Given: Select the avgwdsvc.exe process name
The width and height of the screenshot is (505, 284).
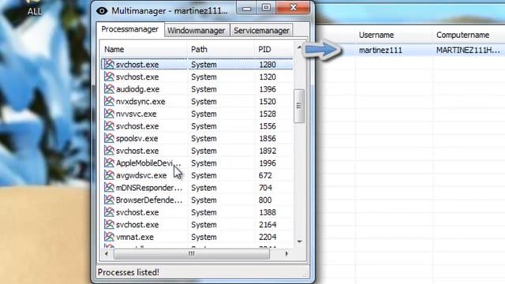Looking at the screenshot, I should (x=141, y=175).
